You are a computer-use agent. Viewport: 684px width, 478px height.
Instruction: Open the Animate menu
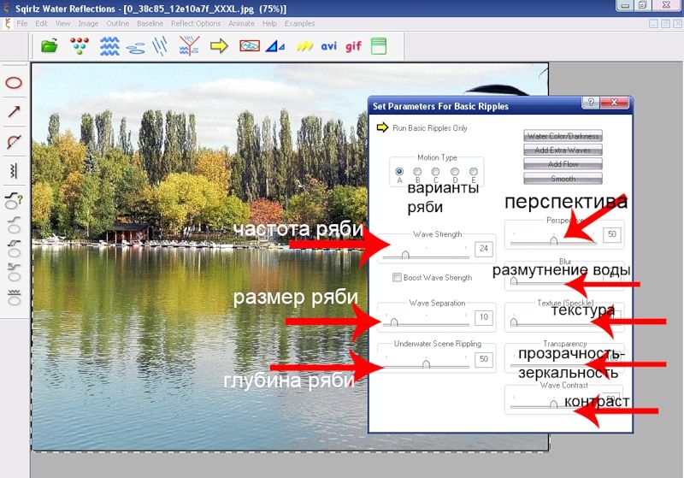[242, 23]
